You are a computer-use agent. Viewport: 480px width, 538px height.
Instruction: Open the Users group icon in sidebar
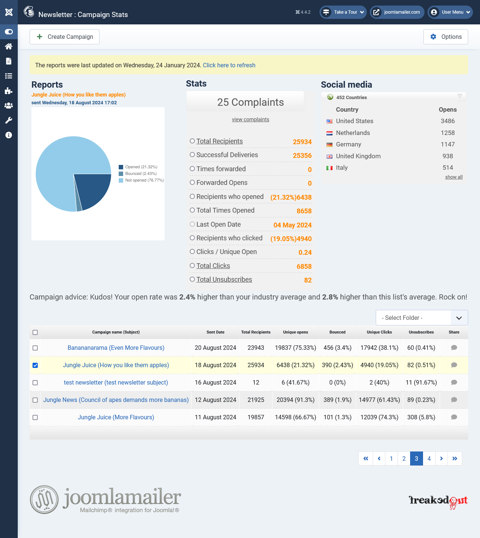9,106
